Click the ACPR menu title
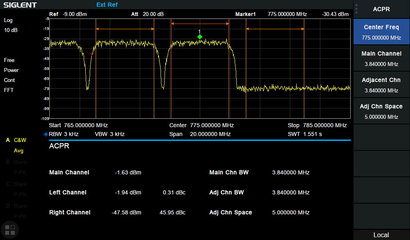 [x=381, y=9]
